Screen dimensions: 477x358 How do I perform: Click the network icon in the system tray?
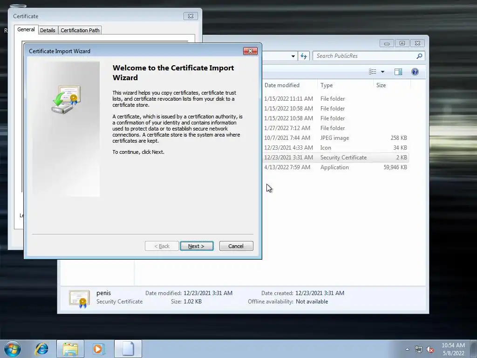(419, 350)
